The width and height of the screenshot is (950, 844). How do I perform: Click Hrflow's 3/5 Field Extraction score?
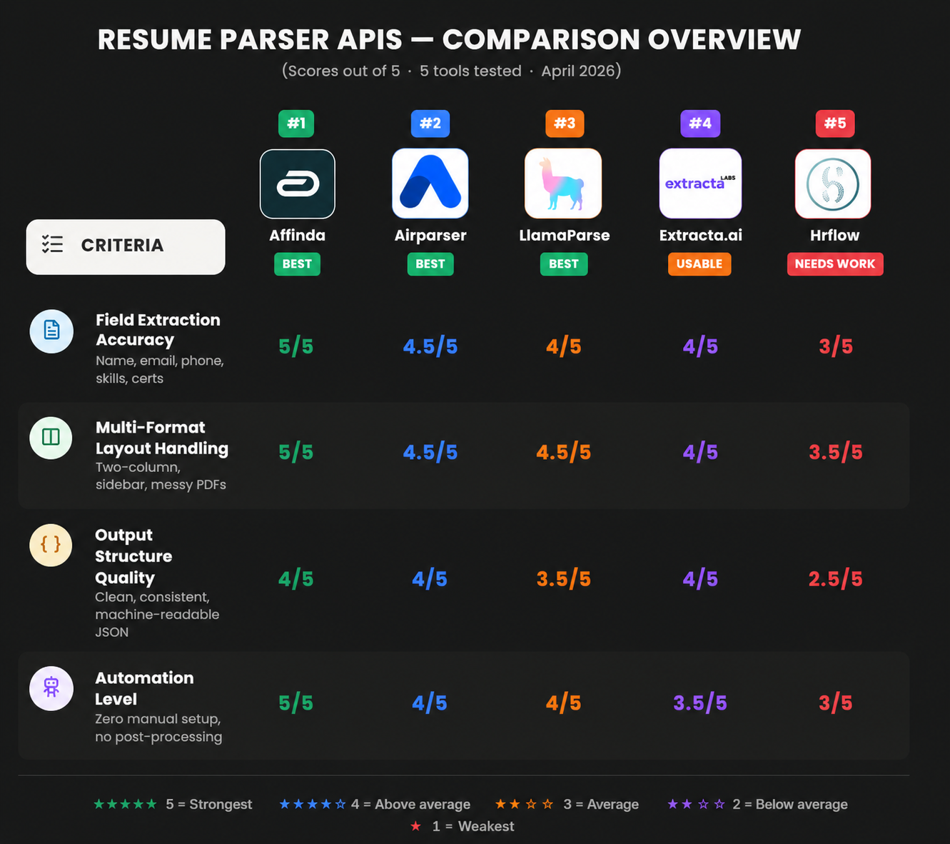pos(836,347)
